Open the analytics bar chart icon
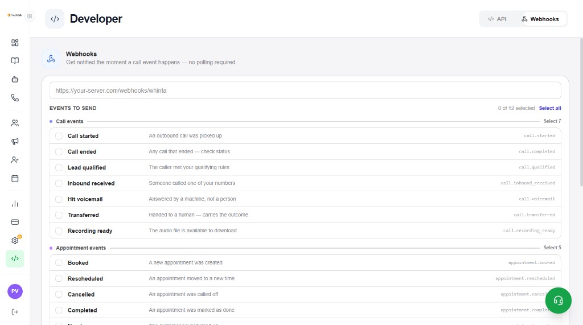 [15, 204]
